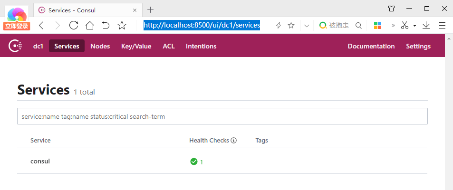Open the Services nav tab
453x190 pixels.
pos(67,46)
